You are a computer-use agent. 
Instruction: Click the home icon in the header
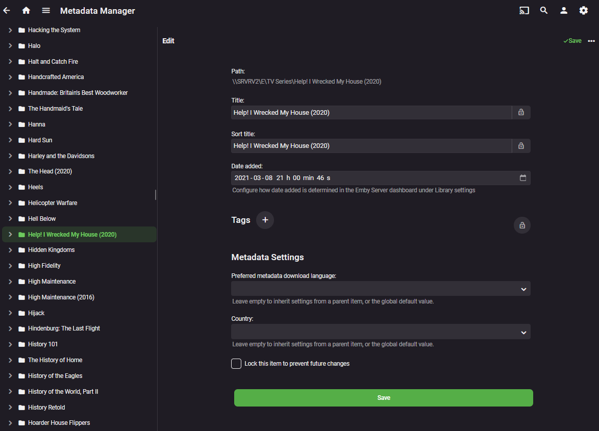[x=26, y=10]
